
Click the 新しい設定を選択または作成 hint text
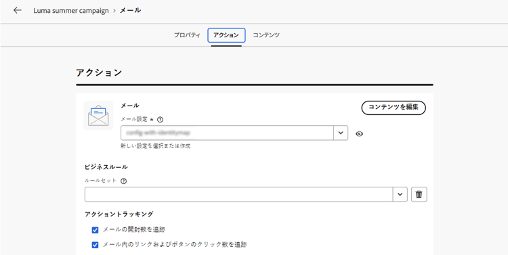156,146
